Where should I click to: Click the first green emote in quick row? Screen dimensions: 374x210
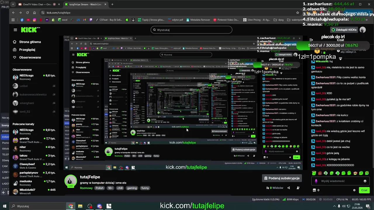tap(314, 173)
